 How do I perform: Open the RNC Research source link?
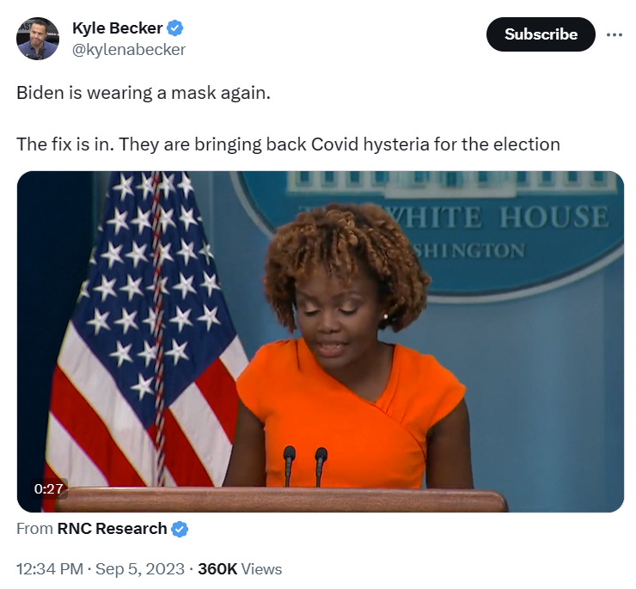click(x=112, y=529)
